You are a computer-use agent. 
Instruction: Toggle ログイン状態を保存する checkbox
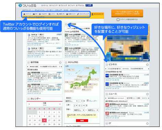(118, 19)
